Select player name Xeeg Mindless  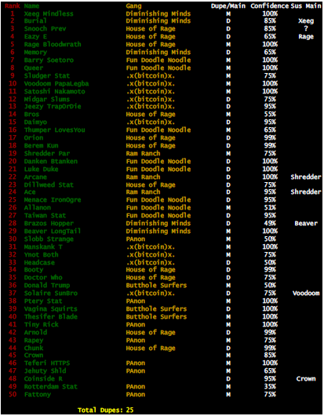coord(49,14)
